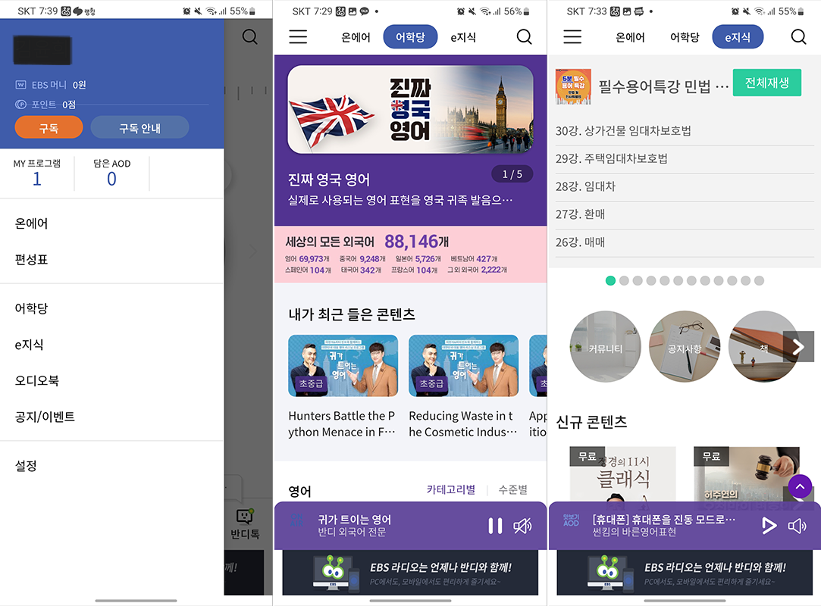
Task: Pause 귀가 트이는 영어 playback
Action: click(x=495, y=526)
